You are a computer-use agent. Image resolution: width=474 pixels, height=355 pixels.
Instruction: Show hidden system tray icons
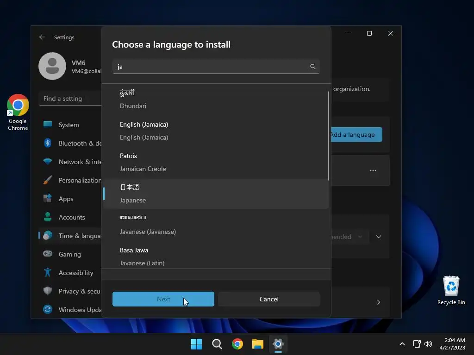click(402, 344)
